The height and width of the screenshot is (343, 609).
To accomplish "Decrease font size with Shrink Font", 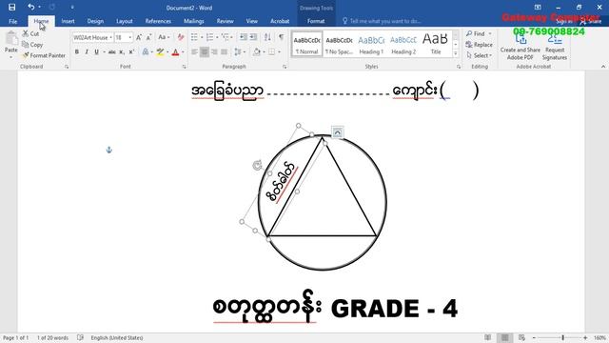I will tap(148, 37).
